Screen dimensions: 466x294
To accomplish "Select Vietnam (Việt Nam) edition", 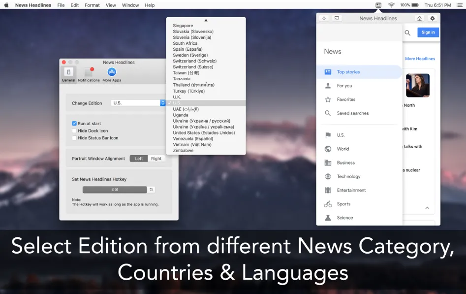I will [206, 145].
